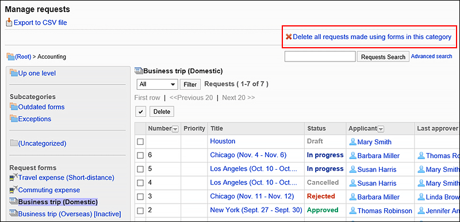Viewport: 460px width, 222px height.
Task: Click the Business trip (Overseas) form icon
Action: click(x=13, y=214)
